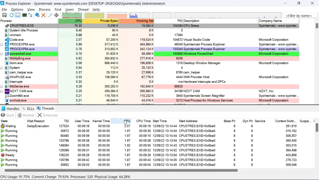
Task: Select the NZXT CAM.exe purple icon
Action: (x=7, y=91)
